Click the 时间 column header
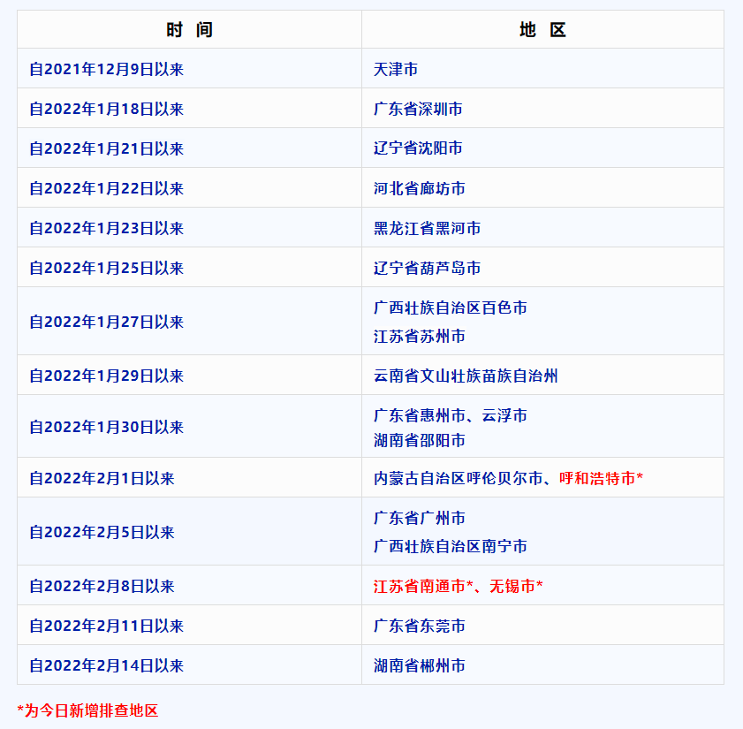This screenshot has width=743, height=729. pos(189,29)
